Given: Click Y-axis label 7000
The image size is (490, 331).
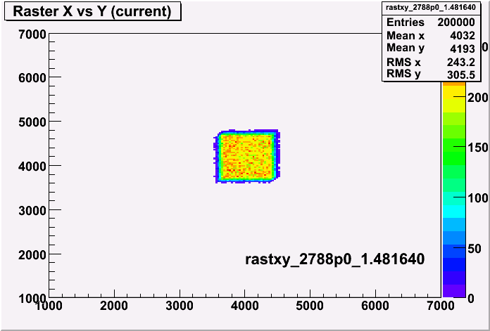Looking at the screenshot, I should pyautogui.click(x=32, y=34).
